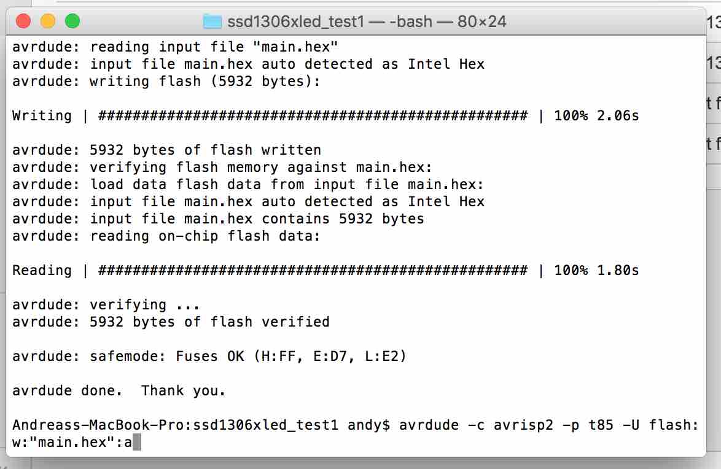Screen dimensions: 721x469
Task: Close the terminal with the red button
Action: click(23, 21)
